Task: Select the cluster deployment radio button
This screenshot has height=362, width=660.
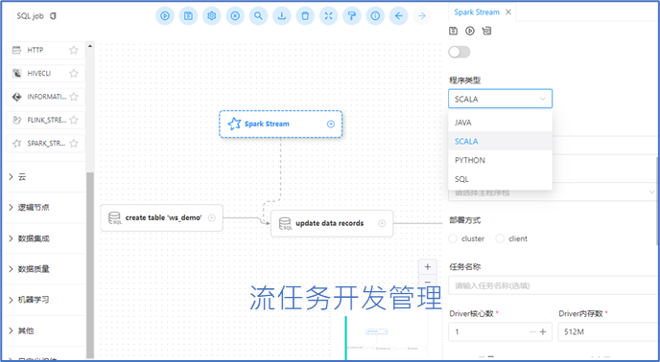Action: point(453,238)
